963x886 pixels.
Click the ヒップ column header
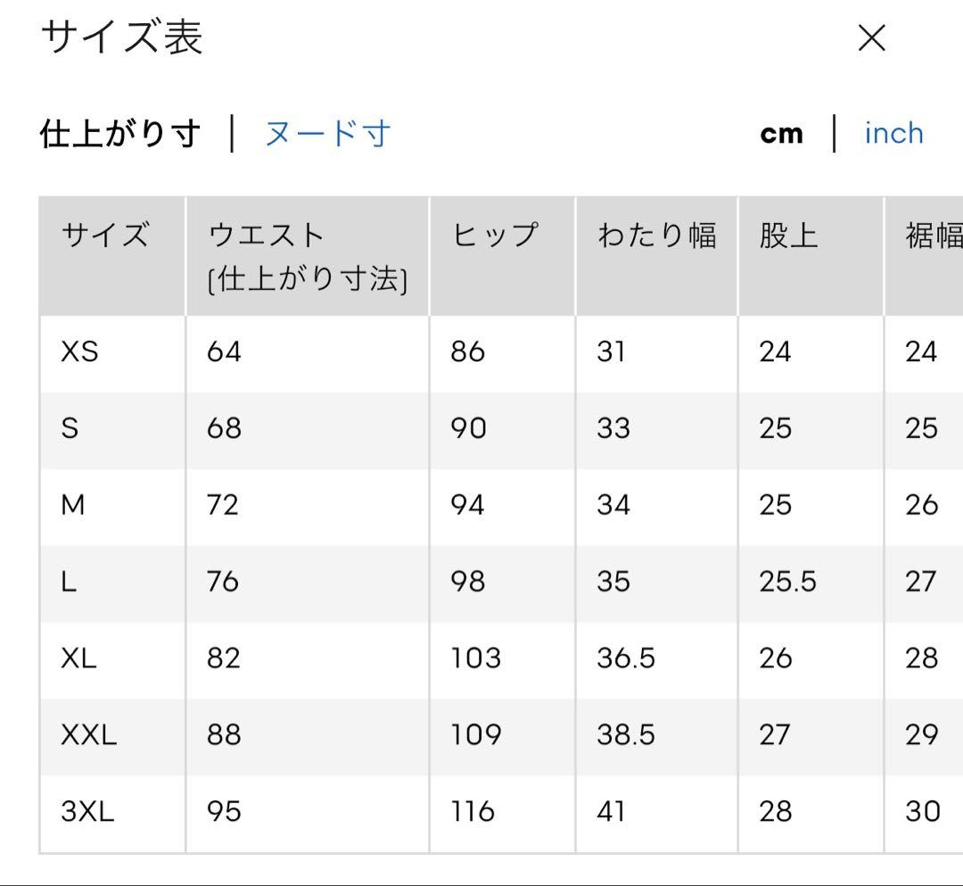(494, 234)
